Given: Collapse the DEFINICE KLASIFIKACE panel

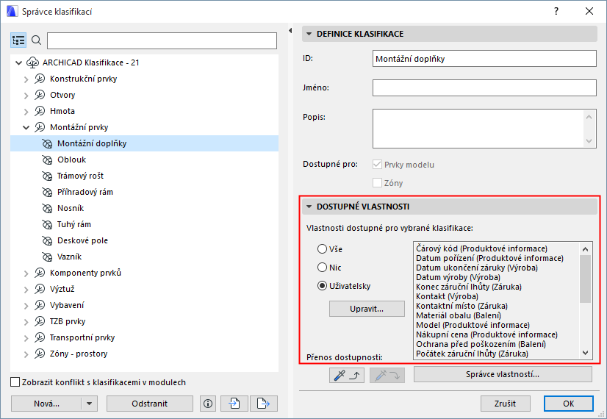Looking at the screenshot, I should pos(309,34).
